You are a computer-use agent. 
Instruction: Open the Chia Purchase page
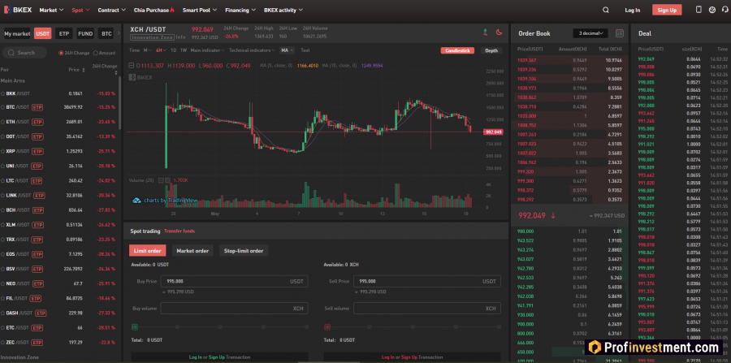[x=154, y=10]
